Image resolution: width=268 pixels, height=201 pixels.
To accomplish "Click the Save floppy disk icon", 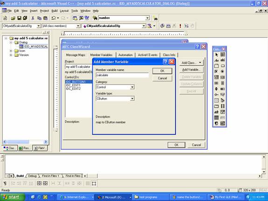I will (x=19, y=18).
